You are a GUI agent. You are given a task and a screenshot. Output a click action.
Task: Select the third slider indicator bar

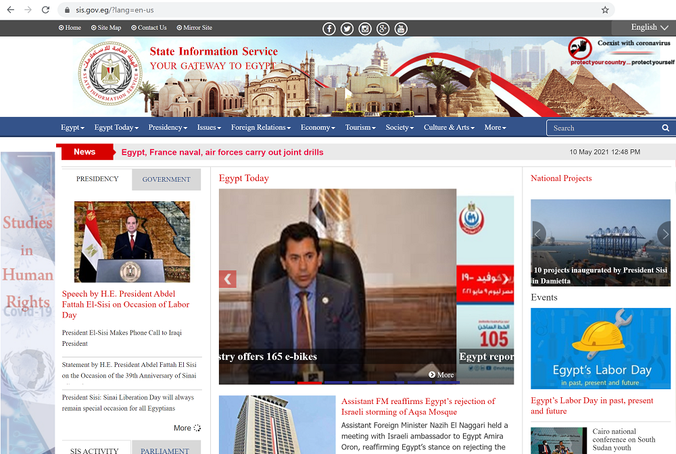[337, 382]
